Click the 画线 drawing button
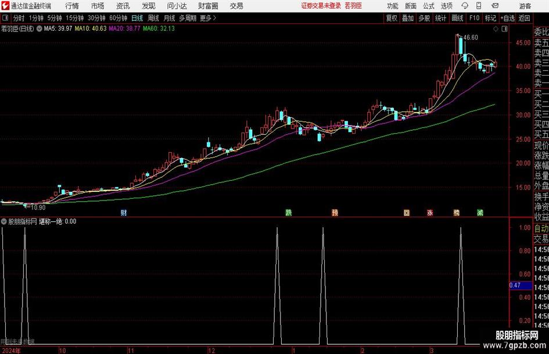Image resolution: width=549 pixels, height=354 pixels. click(457, 18)
